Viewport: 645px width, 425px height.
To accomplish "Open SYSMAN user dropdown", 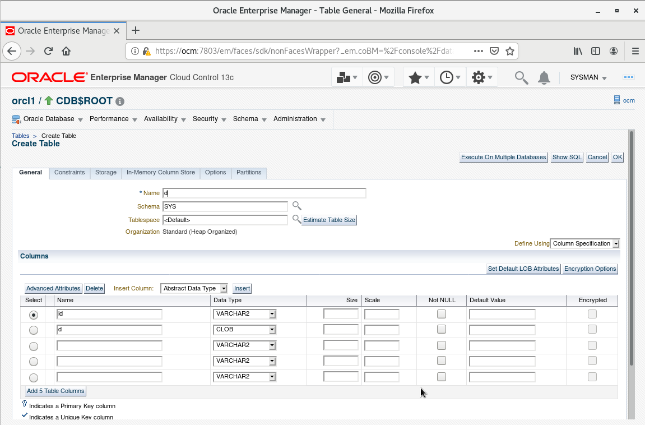I will (588, 77).
